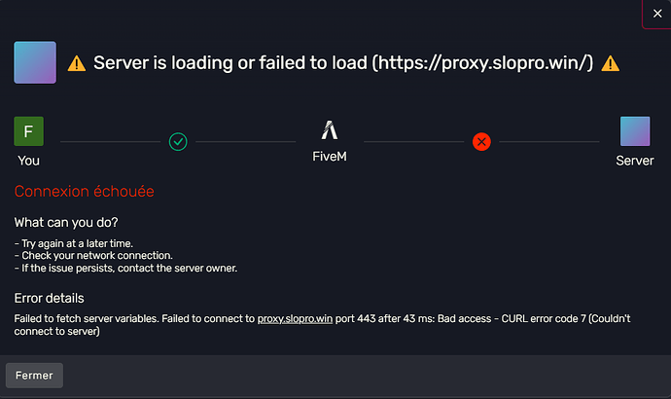Click the 'Error details' heading

50,298
